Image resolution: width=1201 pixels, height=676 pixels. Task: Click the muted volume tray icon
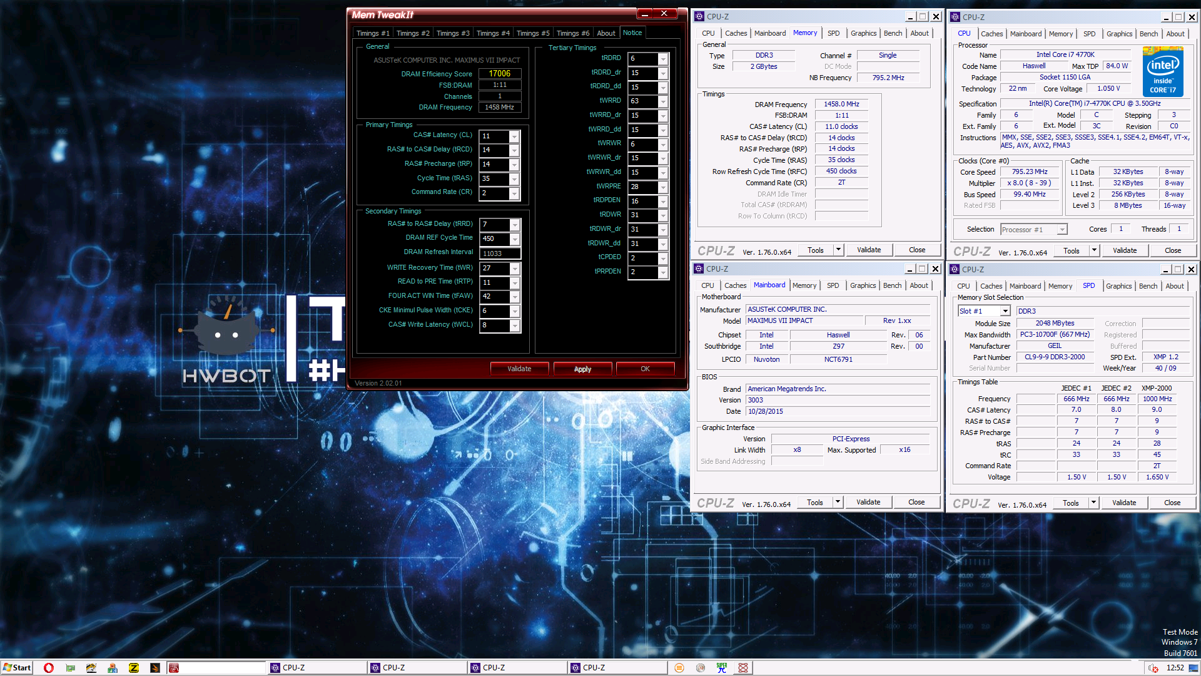point(1153,668)
